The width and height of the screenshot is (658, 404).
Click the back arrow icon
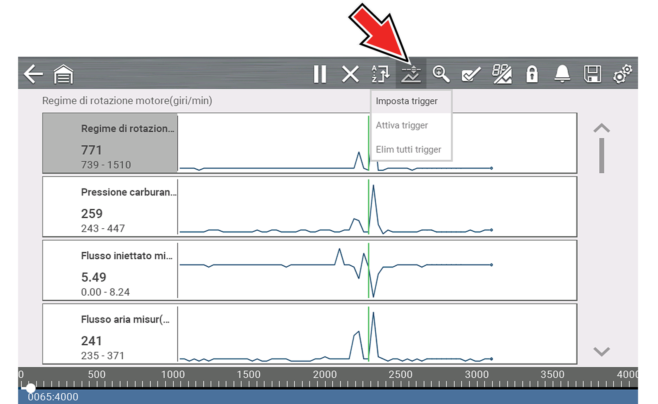pyautogui.click(x=33, y=74)
